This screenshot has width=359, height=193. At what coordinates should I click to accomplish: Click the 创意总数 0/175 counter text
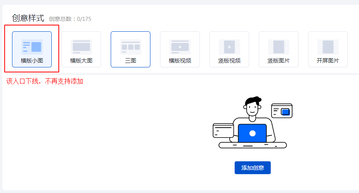click(70, 19)
